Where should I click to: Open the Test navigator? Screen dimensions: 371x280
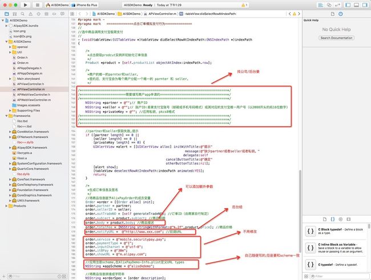[39, 14]
